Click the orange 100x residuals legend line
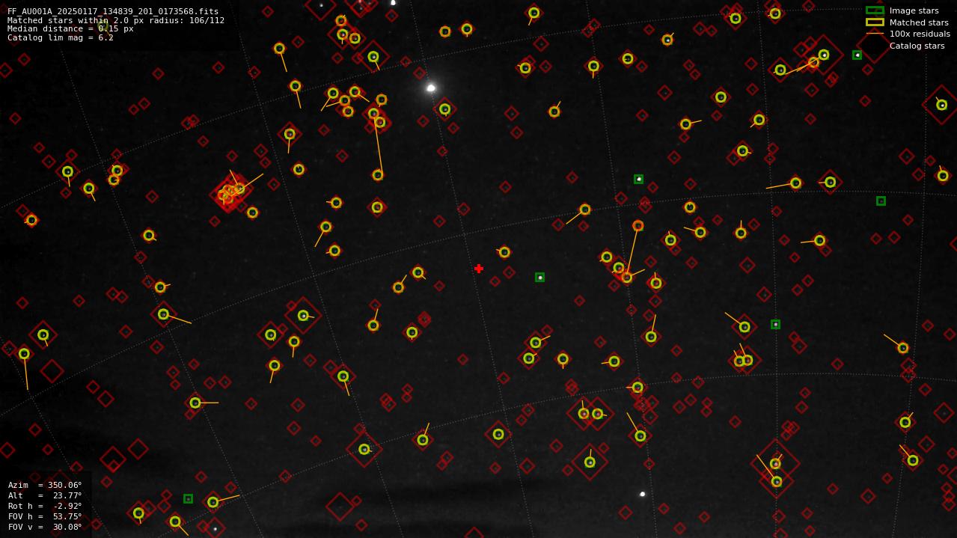The image size is (957, 538). click(875, 34)
